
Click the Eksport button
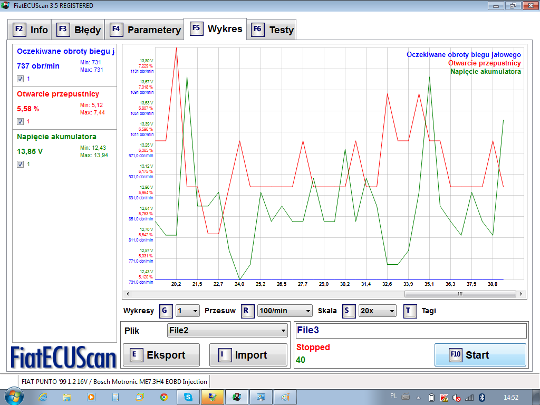coord(161,355)
